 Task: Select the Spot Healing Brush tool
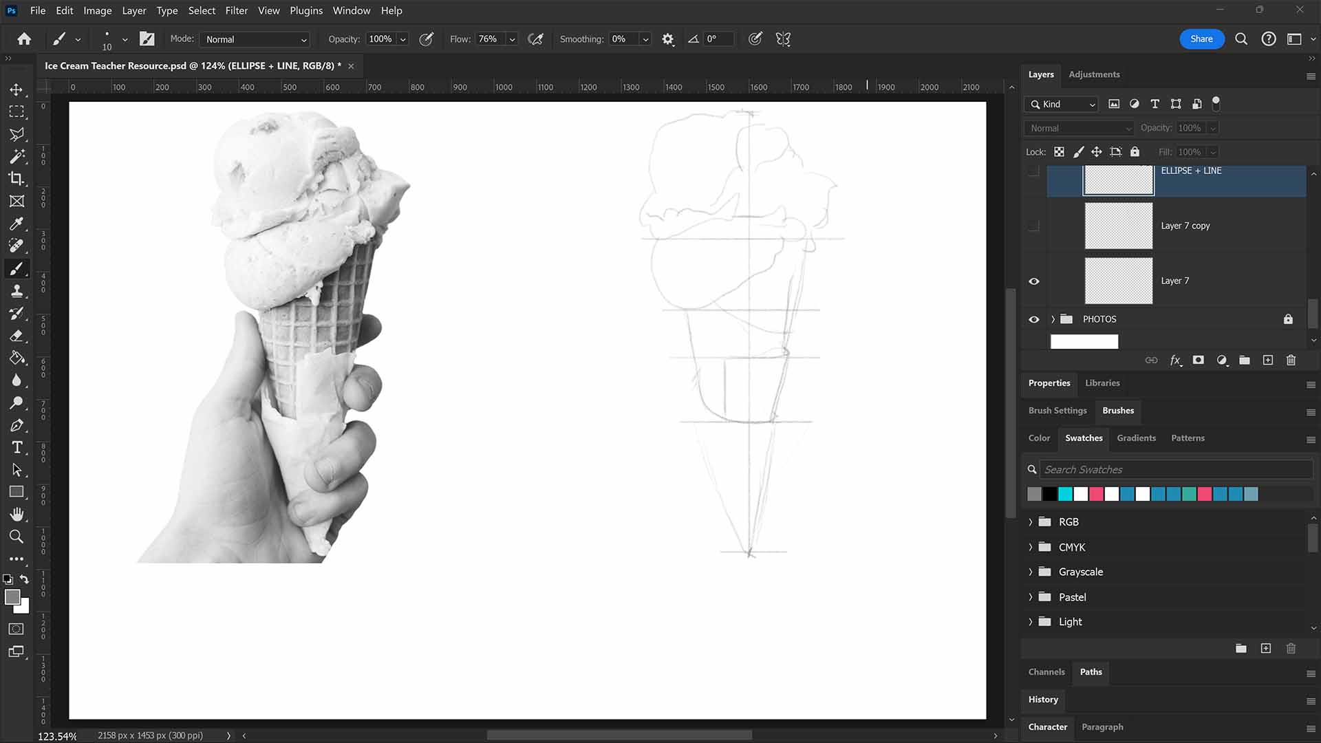(x=17, y=246)
